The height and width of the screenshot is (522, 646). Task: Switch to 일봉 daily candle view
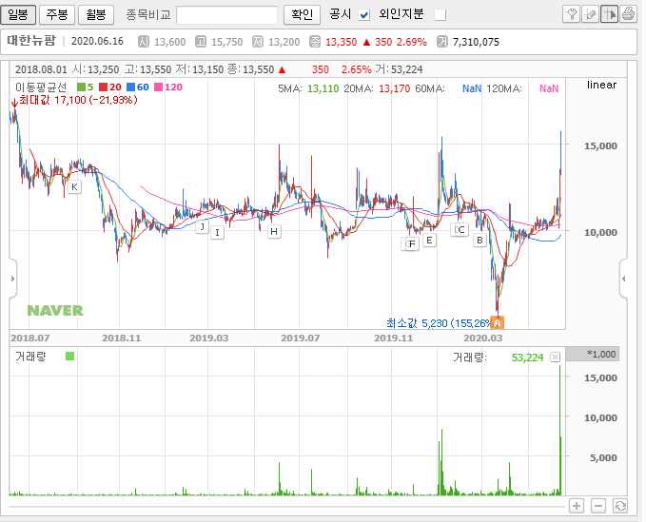click(x=18, y=14)
